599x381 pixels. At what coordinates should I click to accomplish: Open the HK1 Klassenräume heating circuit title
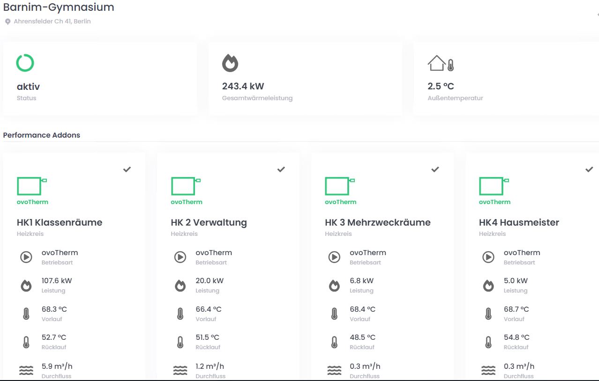coord(59,222)
